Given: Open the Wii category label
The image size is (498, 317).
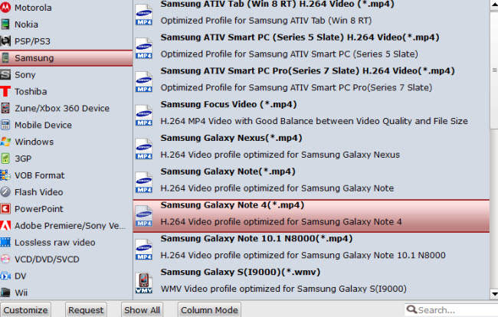Looking at the screenshot, I should point(21,292).
